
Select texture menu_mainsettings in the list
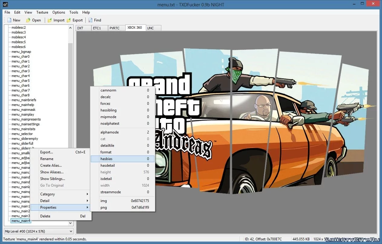click(25, 124)
